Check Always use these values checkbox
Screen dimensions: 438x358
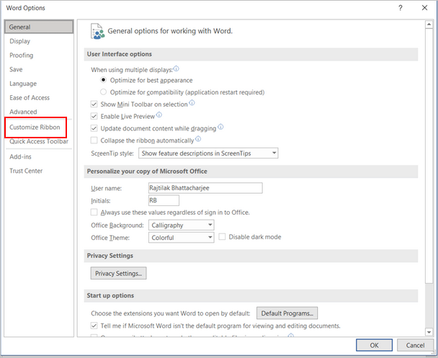pos(94,212)
